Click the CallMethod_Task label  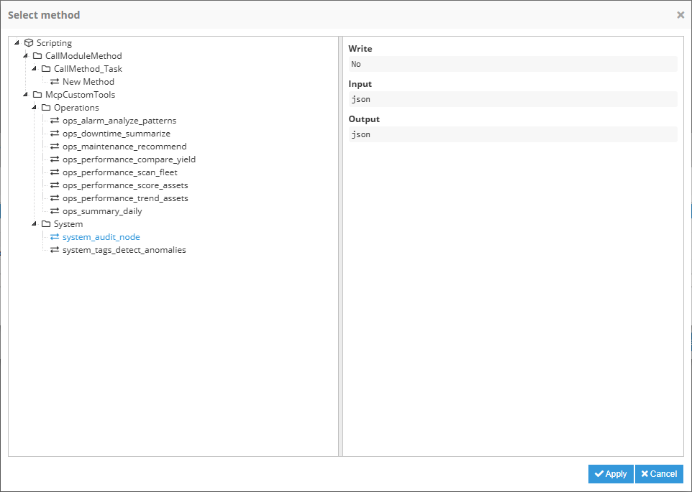point(88,69)
